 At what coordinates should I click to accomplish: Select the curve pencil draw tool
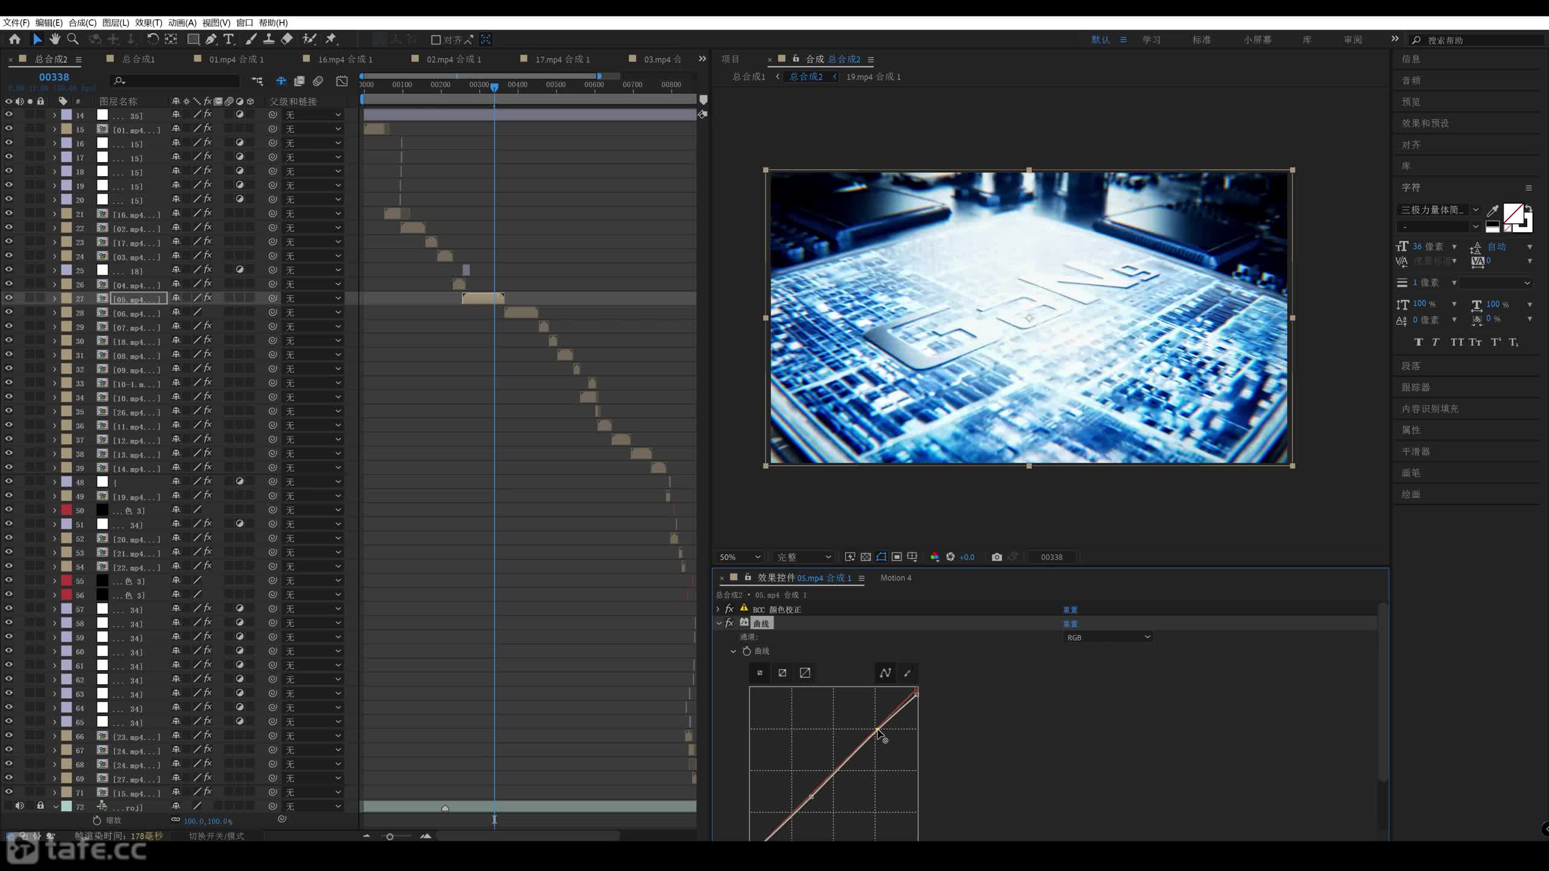907,673
